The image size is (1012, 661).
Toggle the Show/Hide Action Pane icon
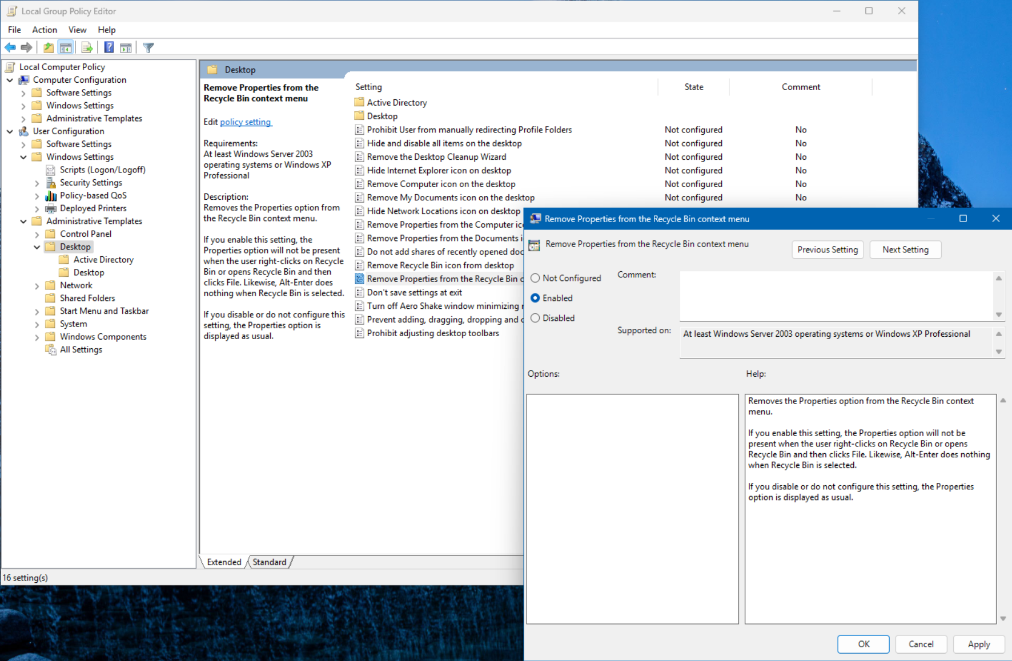pyautogui.click(x=126, y=47)
